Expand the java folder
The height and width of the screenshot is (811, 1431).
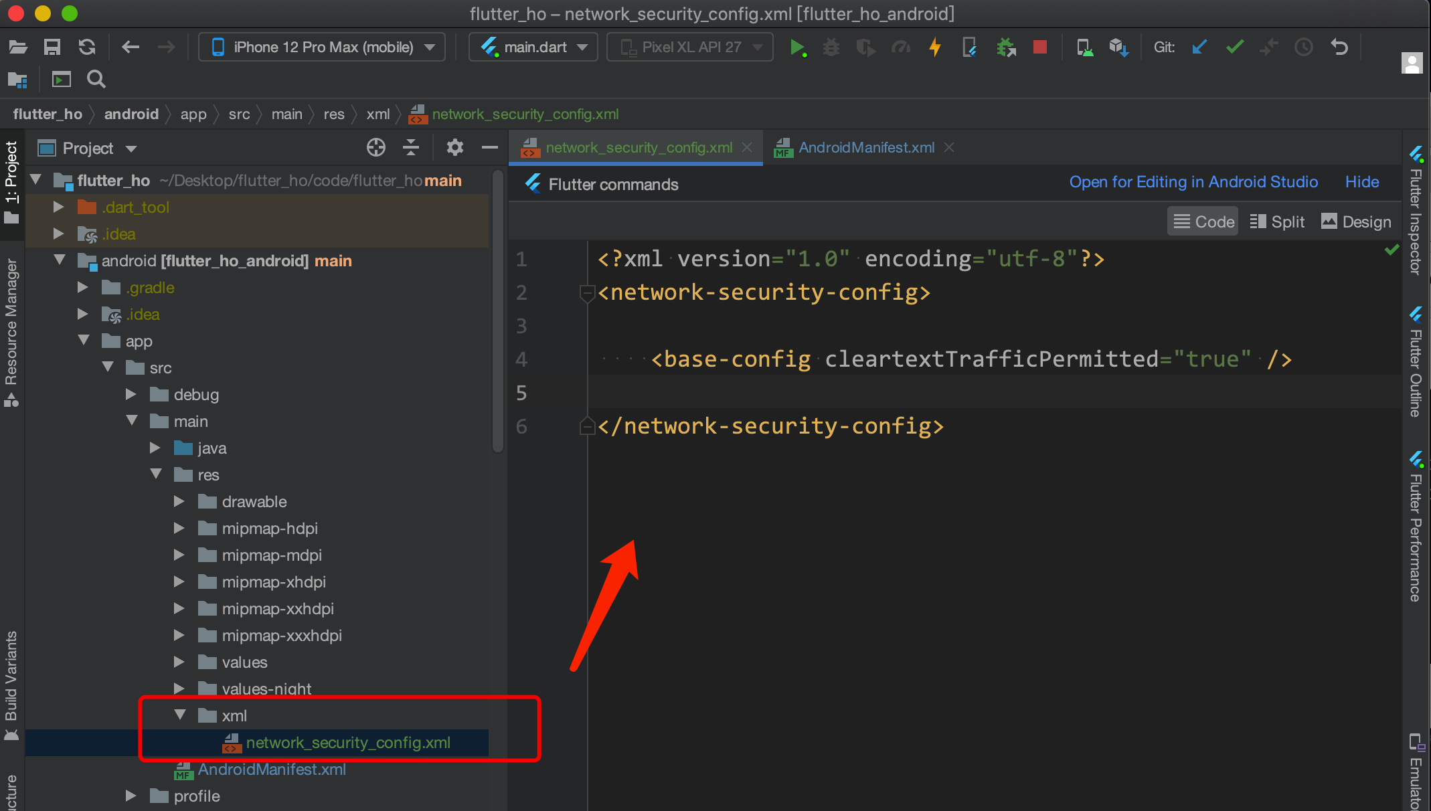[155, 448]
